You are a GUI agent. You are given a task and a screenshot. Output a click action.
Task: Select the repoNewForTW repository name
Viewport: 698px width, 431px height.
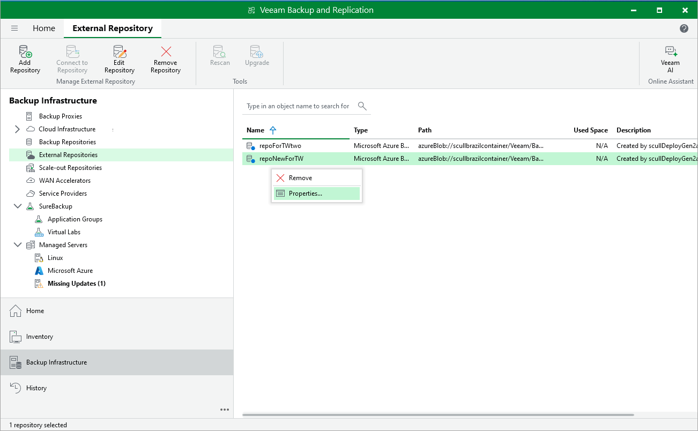coord(281,159)
